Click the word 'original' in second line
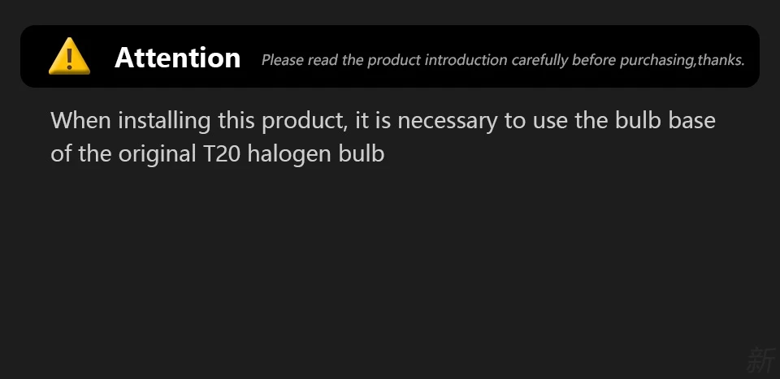The image size is (780, 379). (x=157, y=154)
